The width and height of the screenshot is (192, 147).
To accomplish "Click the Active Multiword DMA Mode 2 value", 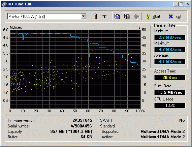I will point(163,137).
